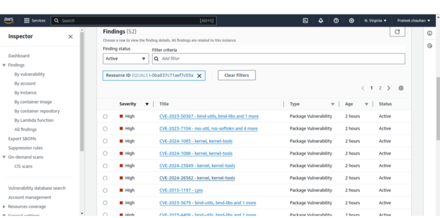The width and height of the screenshot is (440, 218).
Task: Go to findings page 1
Action: (x=371, y=88)
